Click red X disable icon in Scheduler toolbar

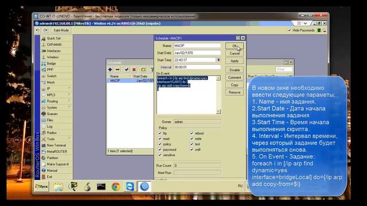point(134,70)
